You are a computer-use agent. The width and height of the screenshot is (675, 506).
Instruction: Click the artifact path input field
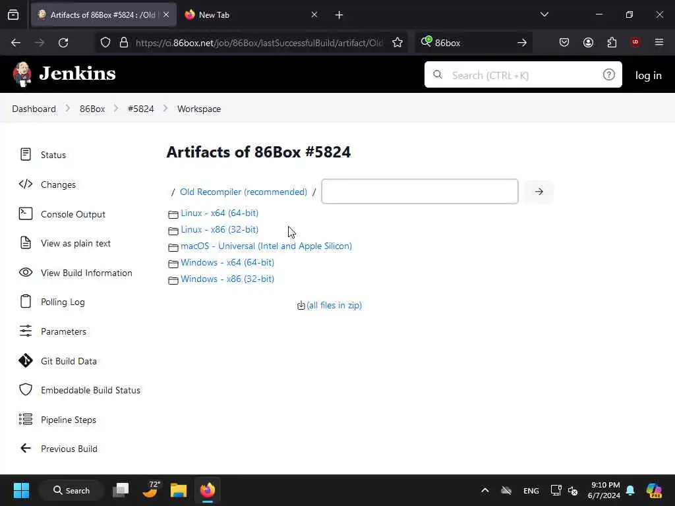(x=420, y=192)
